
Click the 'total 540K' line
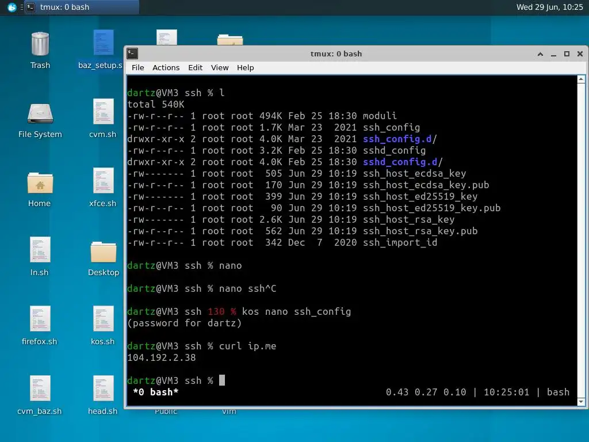[x=156, y=105]
